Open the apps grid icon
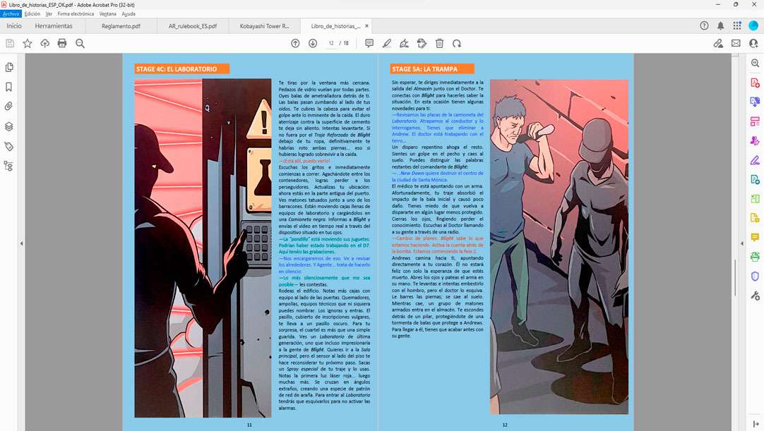Viewport: 764px width, 431px height. [x=737, y=26]
